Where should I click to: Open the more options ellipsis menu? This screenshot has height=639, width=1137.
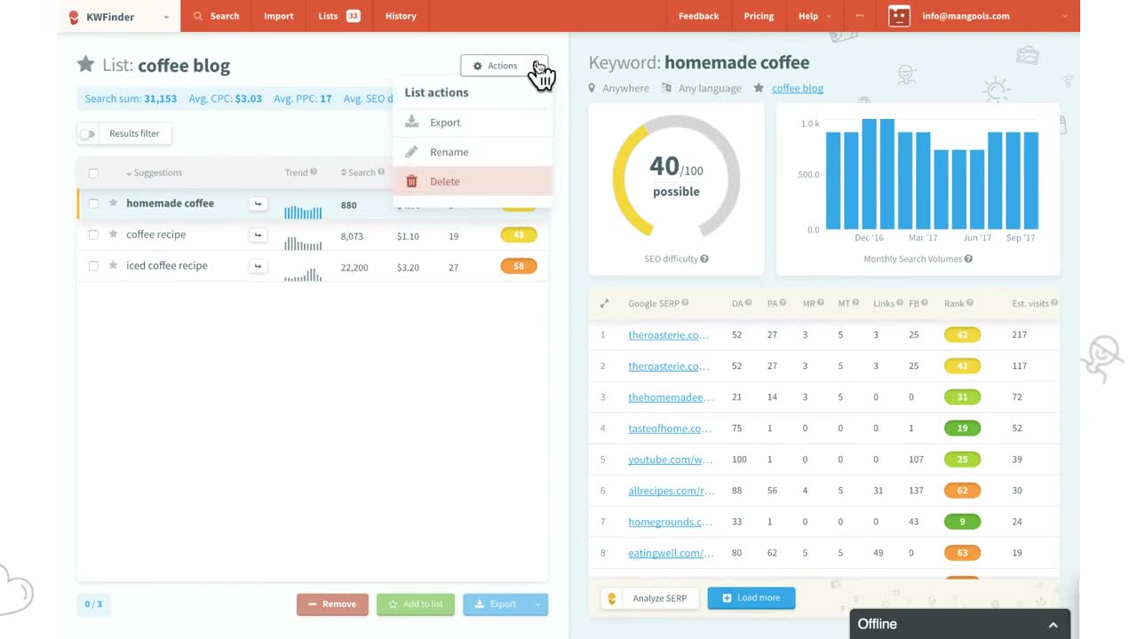(x=859, y=16)
